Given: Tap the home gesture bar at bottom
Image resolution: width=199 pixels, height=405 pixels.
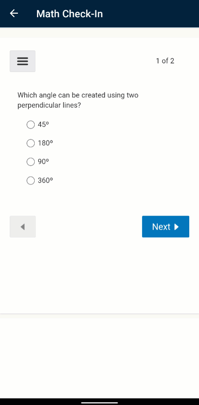Looking at the screenshot, I should tap(100, 402).
